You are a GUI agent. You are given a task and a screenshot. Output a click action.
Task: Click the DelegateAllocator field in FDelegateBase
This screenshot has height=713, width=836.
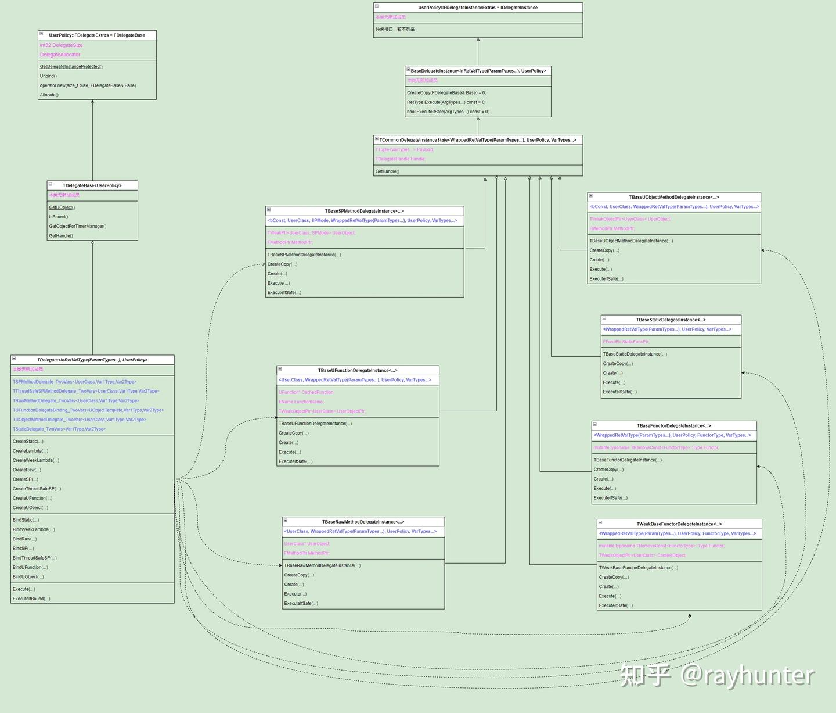pos(60,55)
